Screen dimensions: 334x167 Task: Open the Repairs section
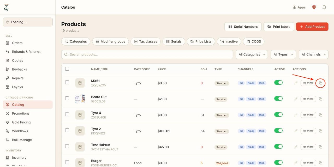pos(28,78)
